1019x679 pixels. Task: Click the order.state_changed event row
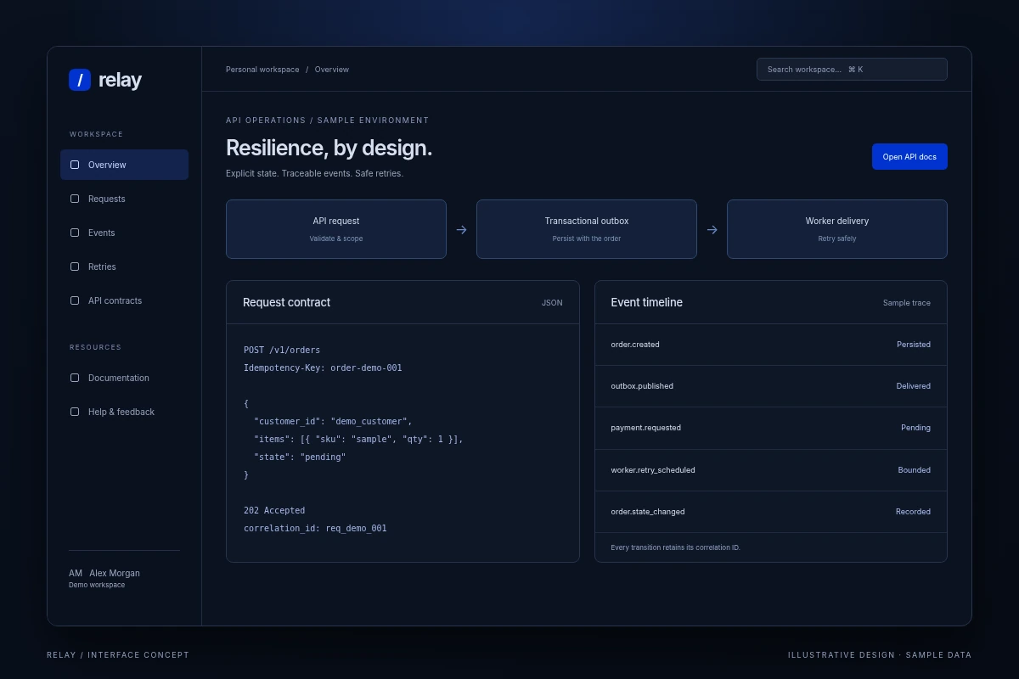click(771, 512)
